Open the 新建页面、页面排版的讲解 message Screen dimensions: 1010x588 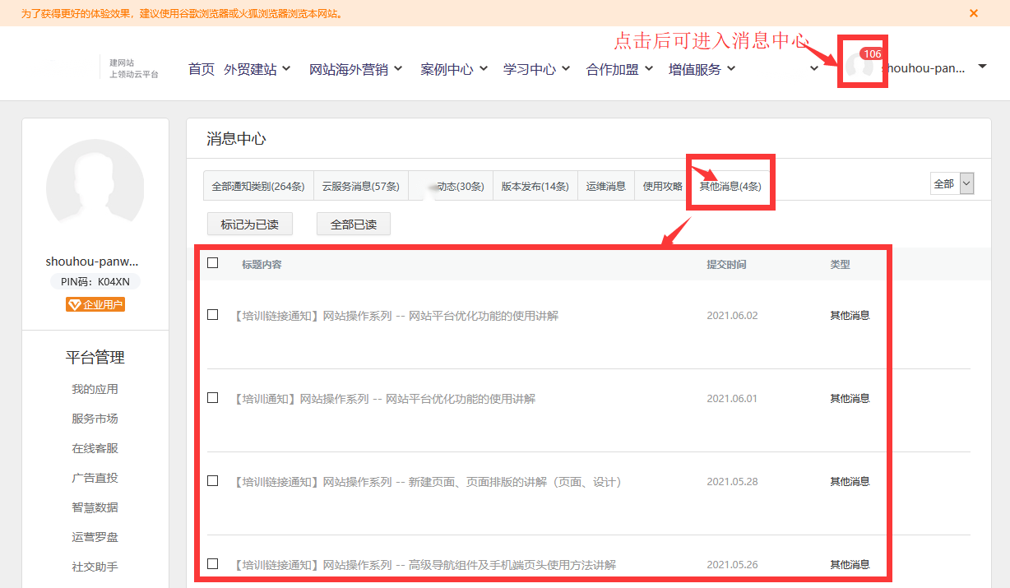point(428,482)
